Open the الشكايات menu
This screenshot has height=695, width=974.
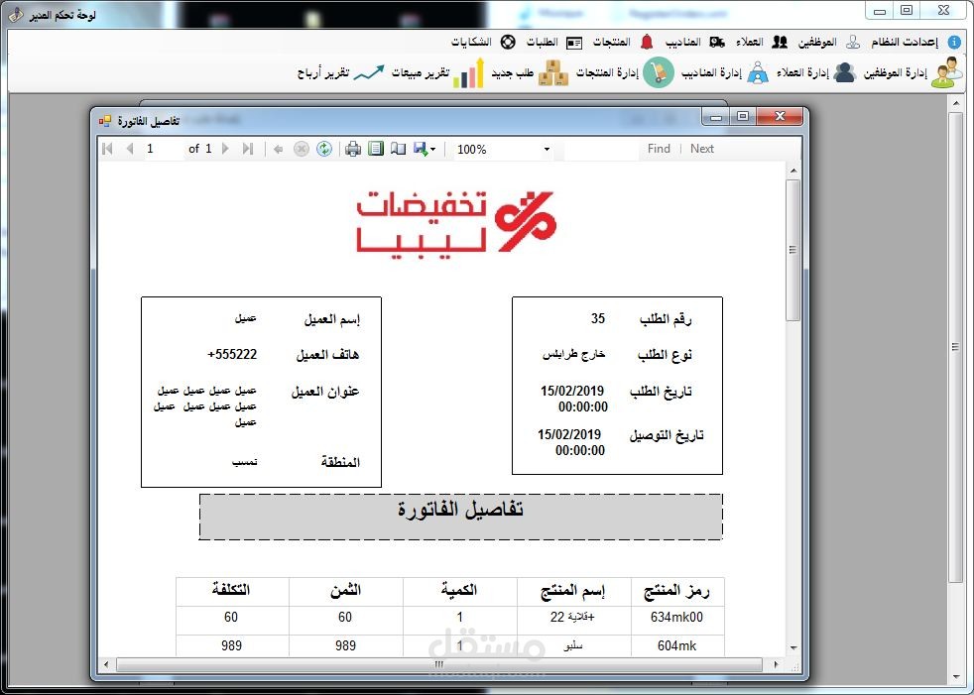click(x=483, y=43)
